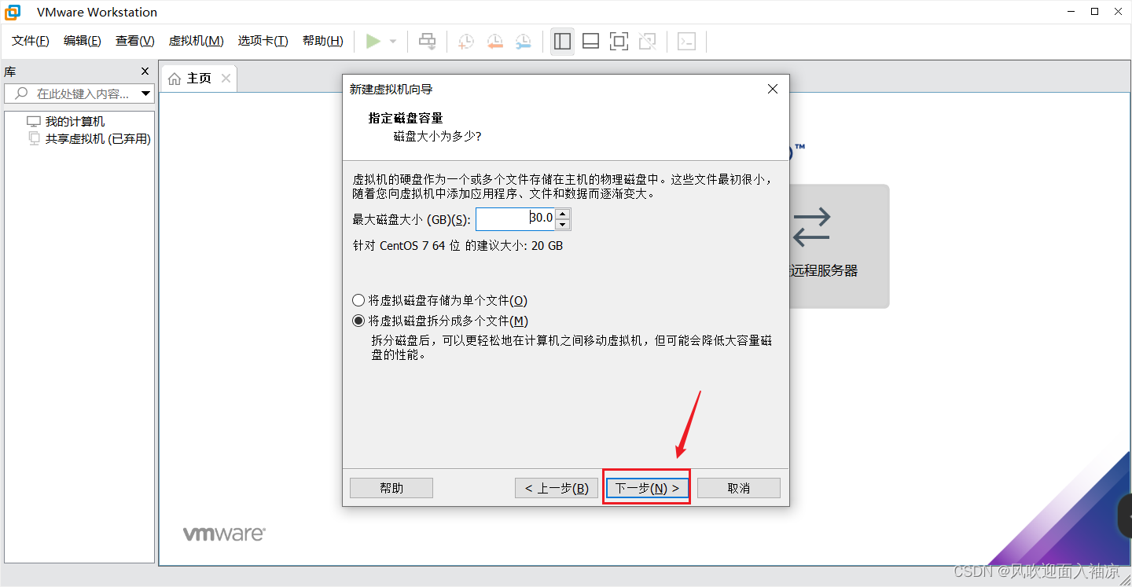The width and height of the screenshot is (1132, 587).
Task: Open the 选项卡(T) menu
Action: click(263, 41)
